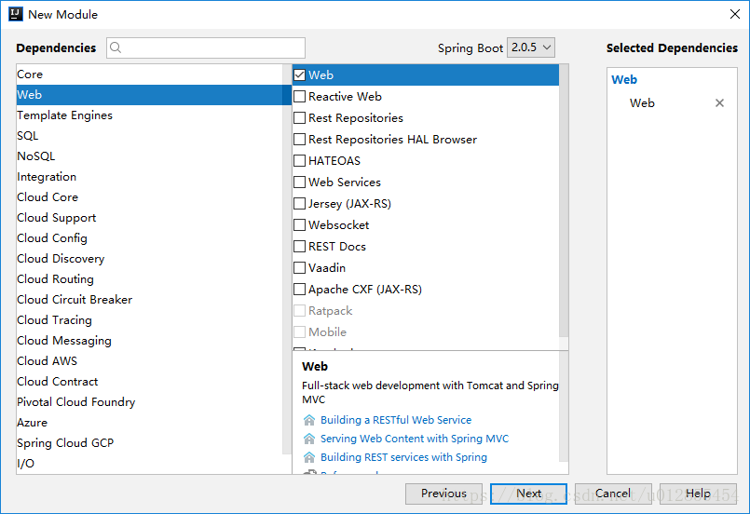
Task: Uncheck the Web dependency checkbox
Action: (x=299, y=75)
